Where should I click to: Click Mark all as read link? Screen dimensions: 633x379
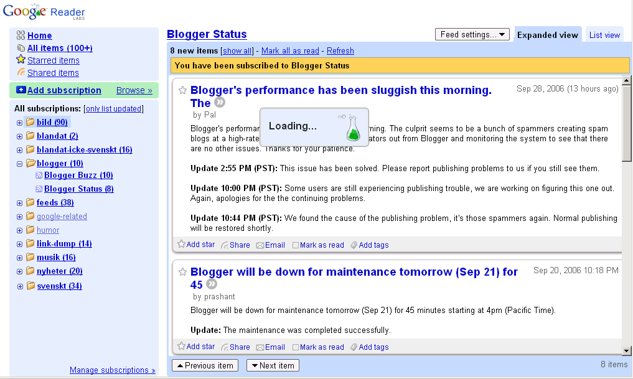pyautogui.click(x=290, y=51)
